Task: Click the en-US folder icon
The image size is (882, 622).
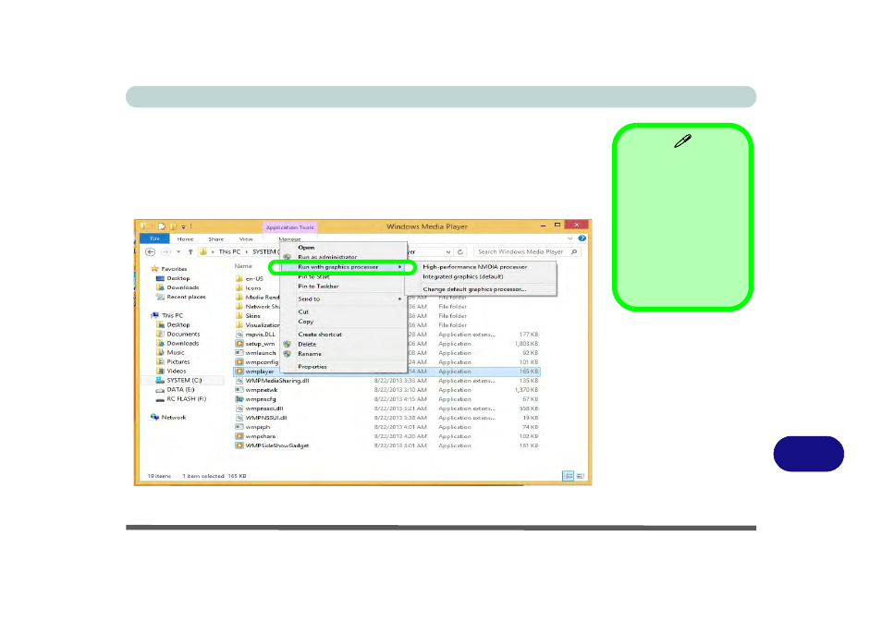Action: pyautogui.click(x=239, y=278)
